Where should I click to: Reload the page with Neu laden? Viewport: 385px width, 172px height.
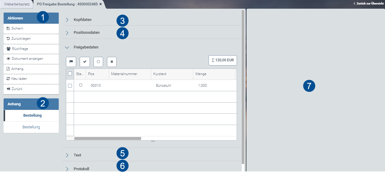pos(19,79)
